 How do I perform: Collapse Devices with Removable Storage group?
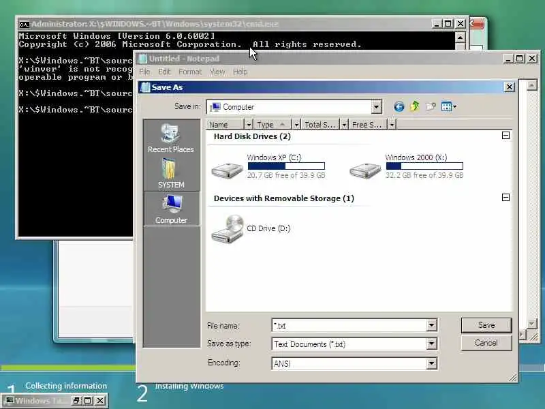coord(505,197)
